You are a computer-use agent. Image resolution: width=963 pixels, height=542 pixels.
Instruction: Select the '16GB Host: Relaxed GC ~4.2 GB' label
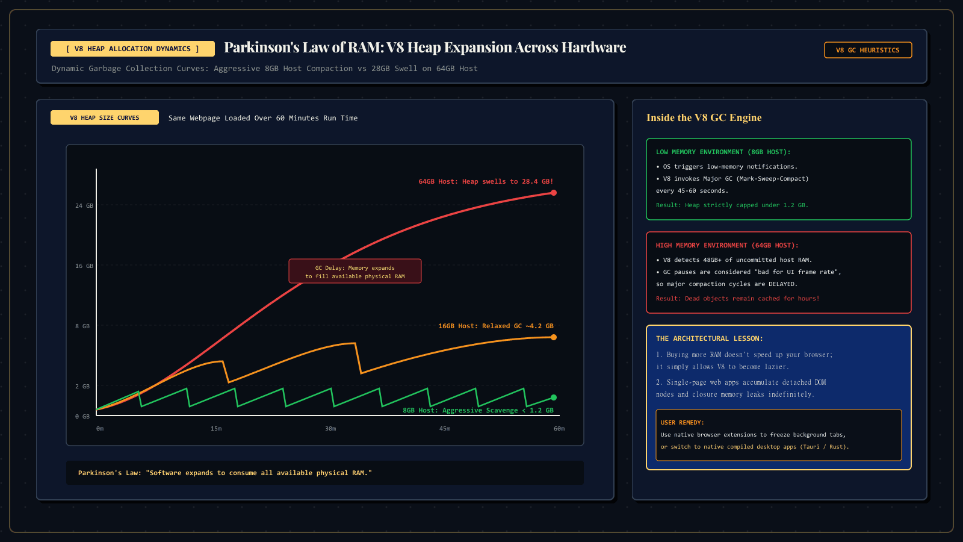click(x=496, y=326)
